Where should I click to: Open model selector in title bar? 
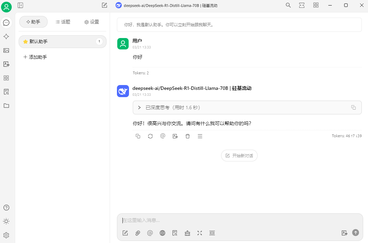pyautogui.click(x=166, y=6)
